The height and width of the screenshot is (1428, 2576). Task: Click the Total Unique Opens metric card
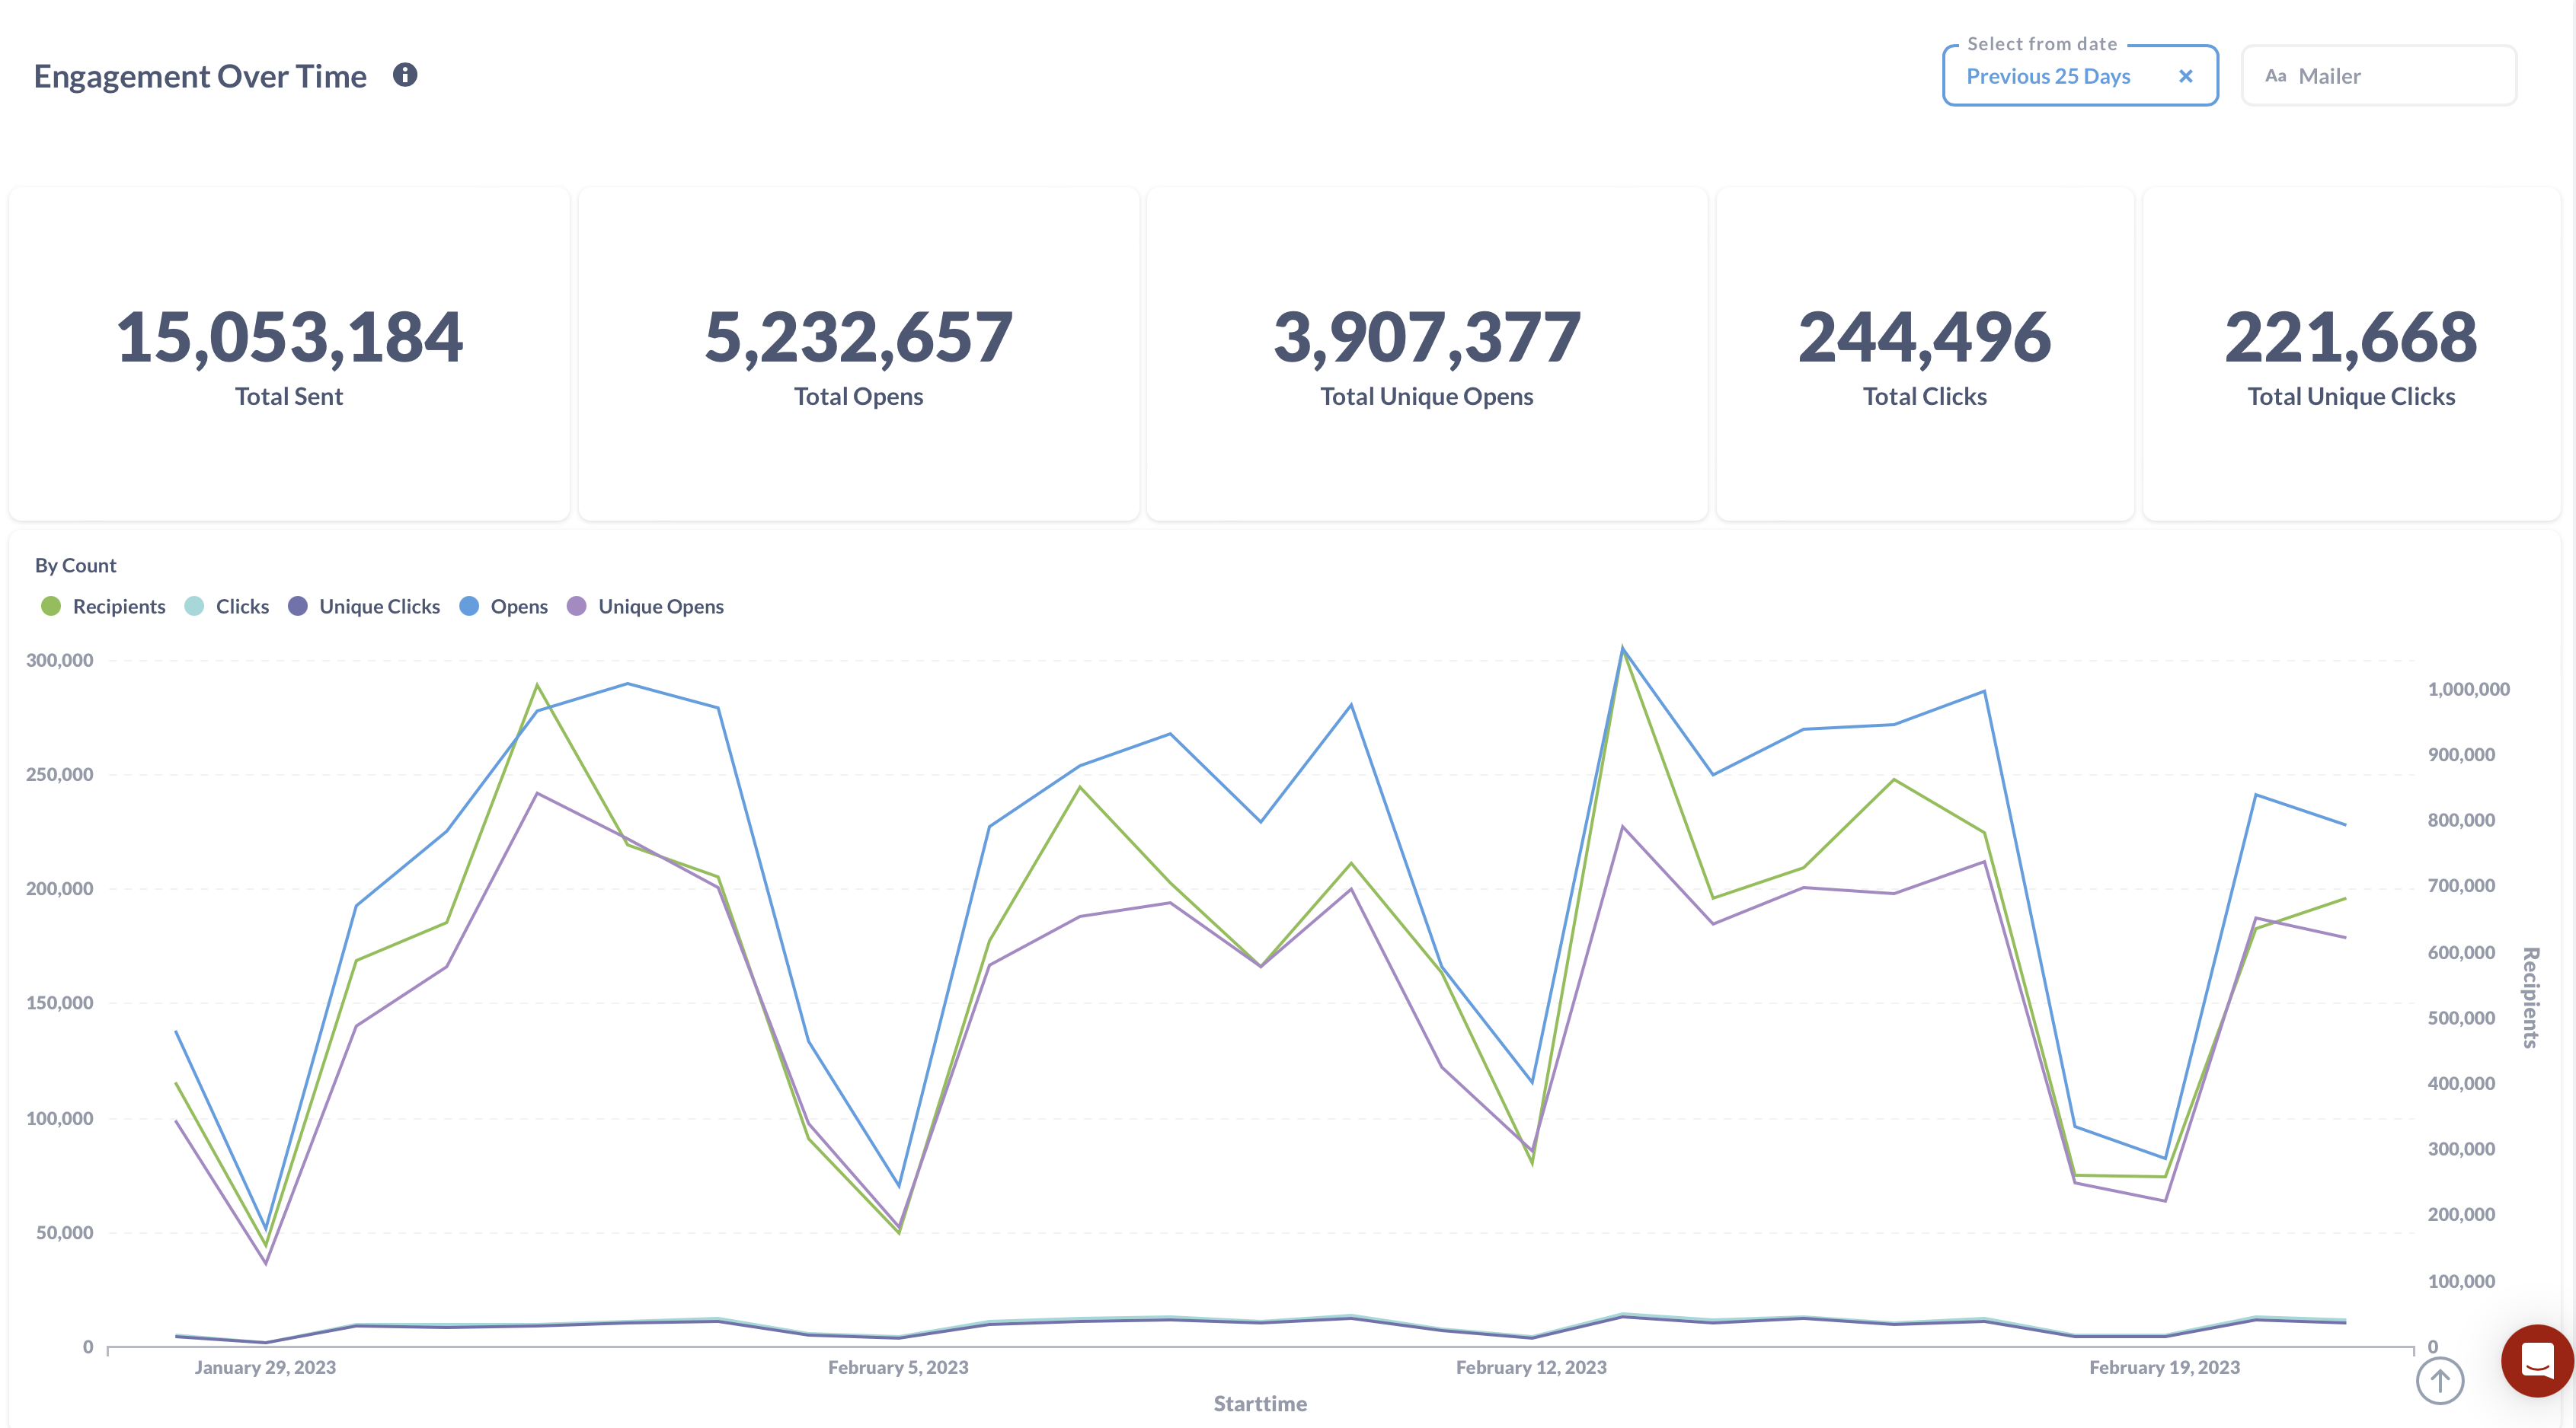1426,354
